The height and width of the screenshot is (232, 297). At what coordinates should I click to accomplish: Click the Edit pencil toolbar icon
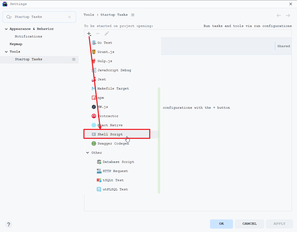[107, 34]
